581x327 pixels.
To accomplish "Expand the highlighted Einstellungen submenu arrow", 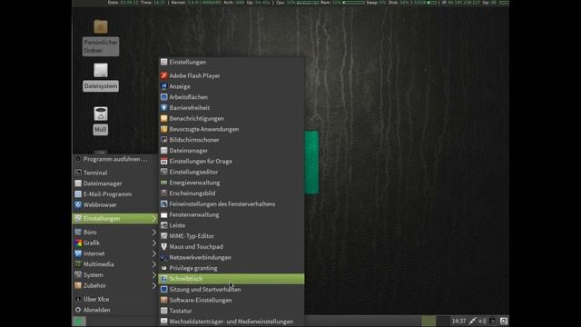I will point(154,219).
